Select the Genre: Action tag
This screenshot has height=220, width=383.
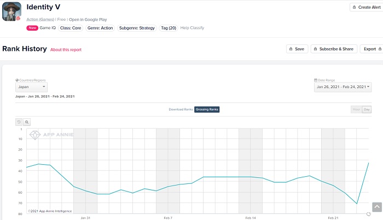(100, 28)
